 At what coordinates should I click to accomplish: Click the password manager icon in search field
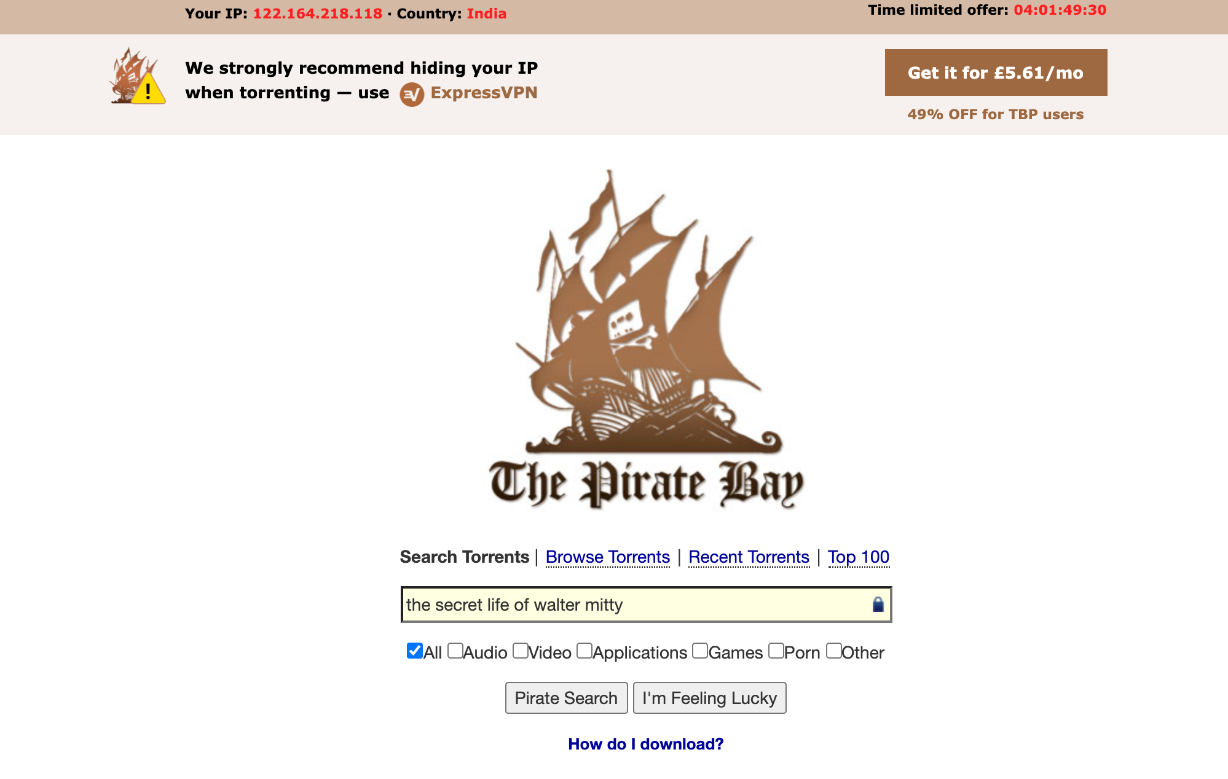(x=878, y=605)
